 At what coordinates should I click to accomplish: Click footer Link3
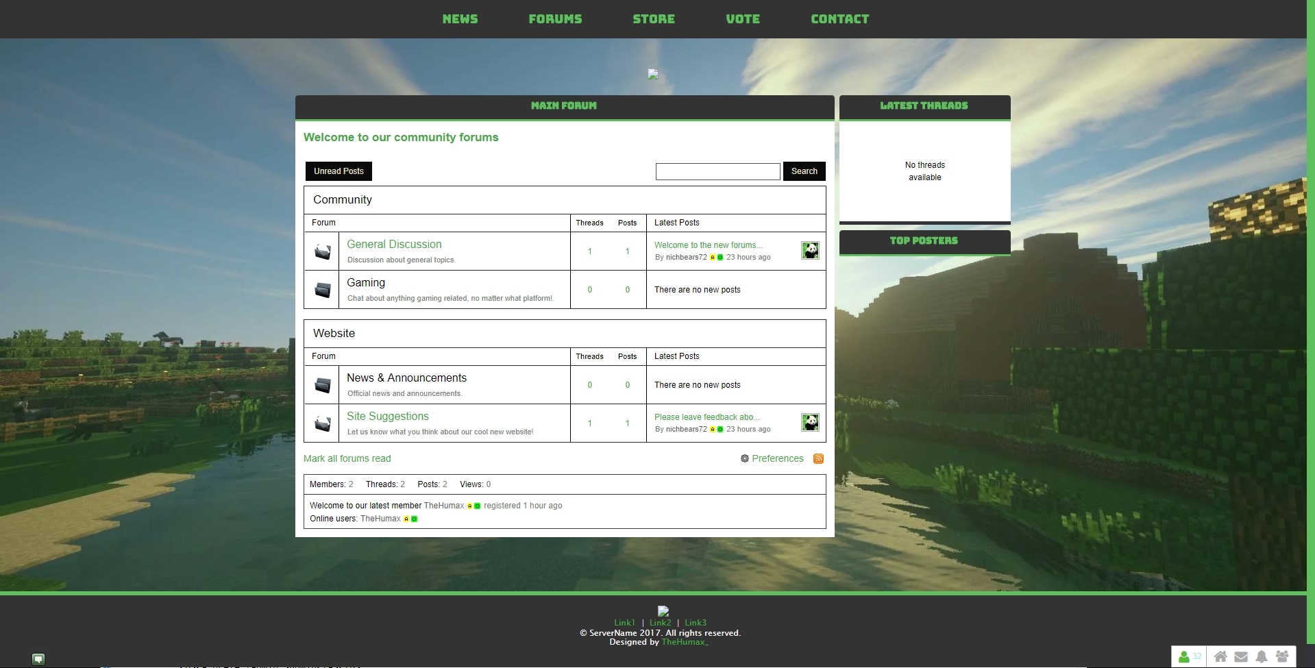pos(696,623)
